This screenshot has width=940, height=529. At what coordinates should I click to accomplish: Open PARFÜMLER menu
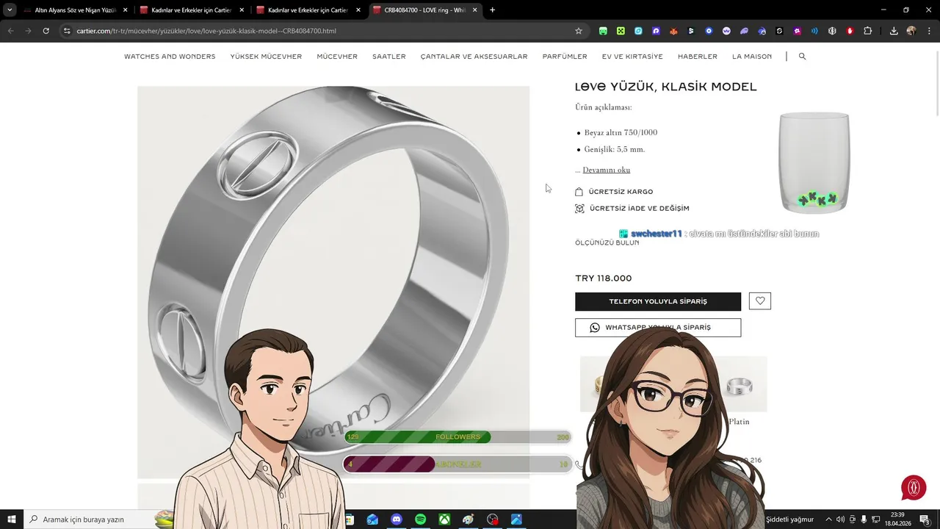tap(565, 57)
